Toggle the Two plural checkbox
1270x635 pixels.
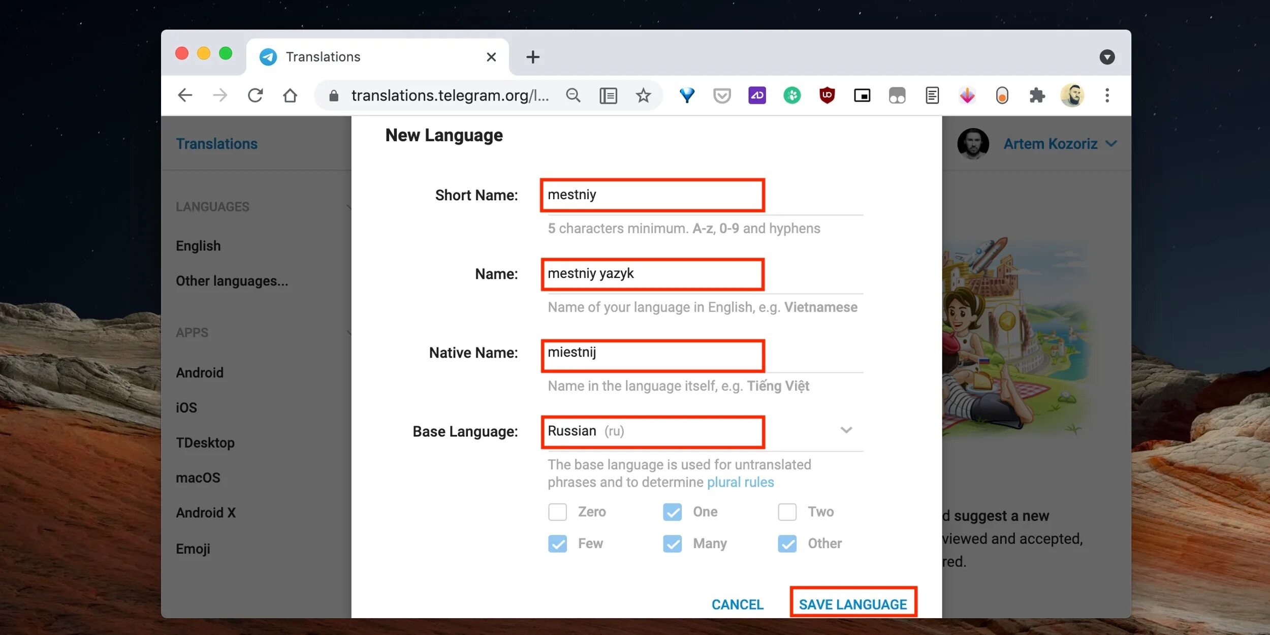tap(787, 512)
